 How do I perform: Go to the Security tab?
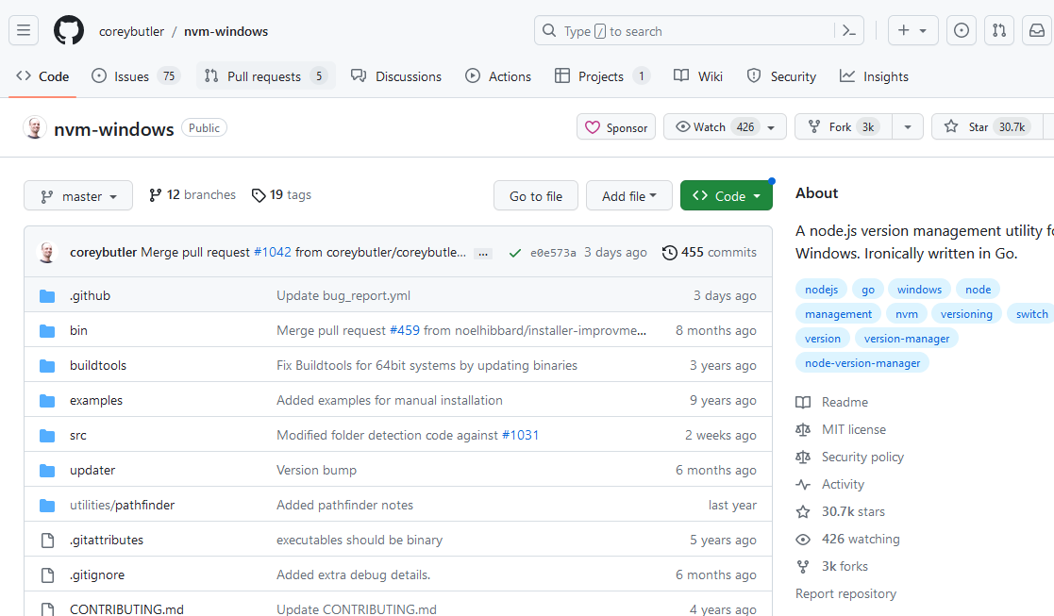pyautogui.click(x=781, y=76)
